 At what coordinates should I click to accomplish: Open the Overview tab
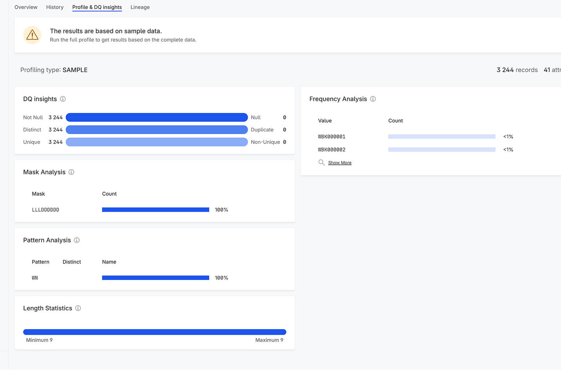[x=26, y=7]
